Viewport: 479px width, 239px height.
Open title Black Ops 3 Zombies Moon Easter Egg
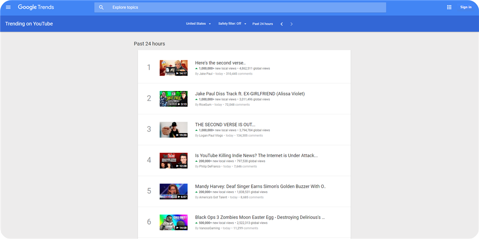point(260,217)
